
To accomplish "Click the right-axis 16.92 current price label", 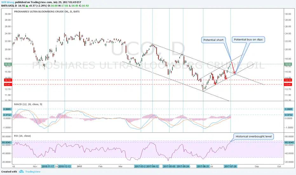I will 288,64.
